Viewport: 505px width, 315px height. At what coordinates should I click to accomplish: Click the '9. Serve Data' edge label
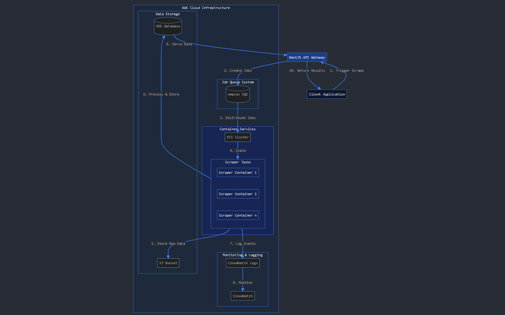coord(179,44)
